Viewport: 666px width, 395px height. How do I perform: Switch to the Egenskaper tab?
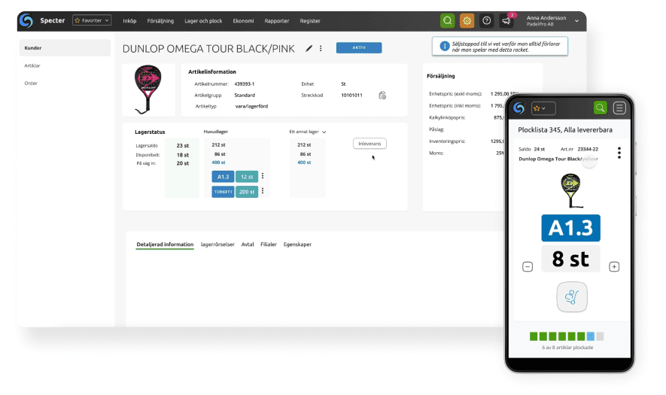click(297, 245)
